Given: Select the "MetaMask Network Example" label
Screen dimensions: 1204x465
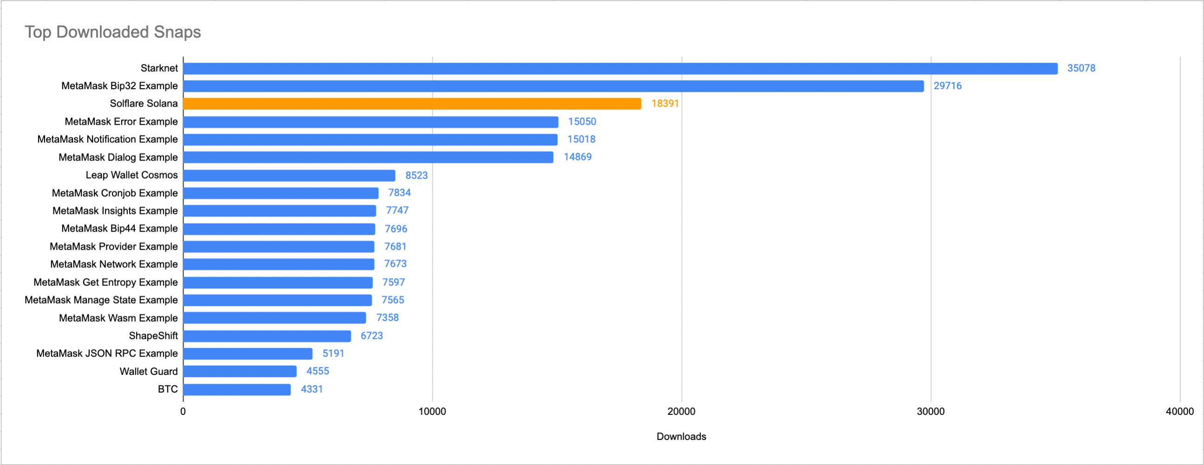Looking at the screenshot, I should click(114, 264).
